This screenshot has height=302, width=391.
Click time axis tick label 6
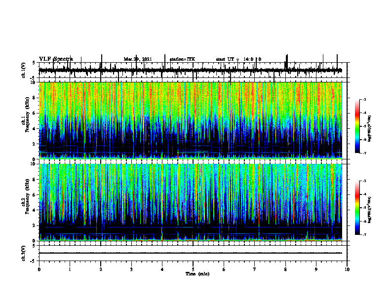pyautogui.click(x=224, y=269)
